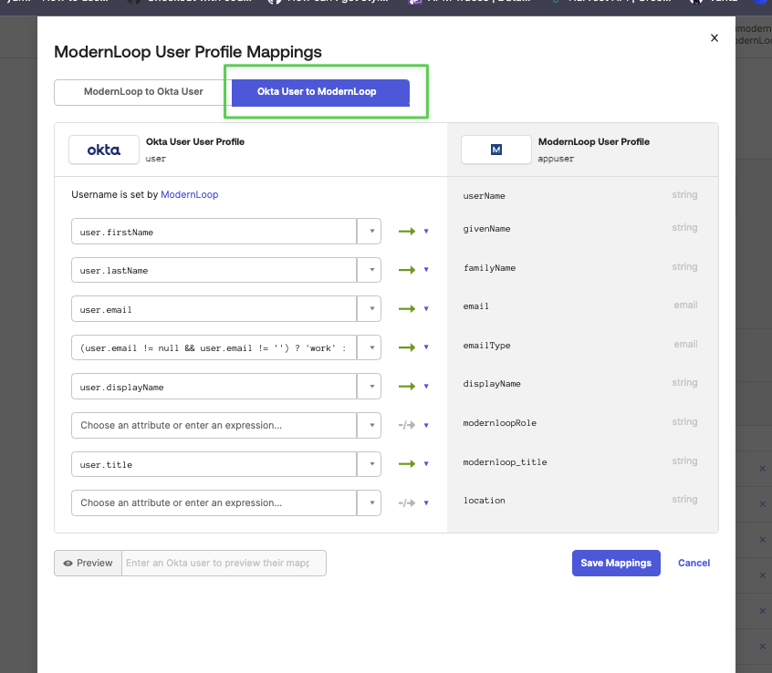Image resolution: width=772 pixels, height=673 pixels.
Task: Click the modernloop_title attribute label
Action: click(505, 462)
